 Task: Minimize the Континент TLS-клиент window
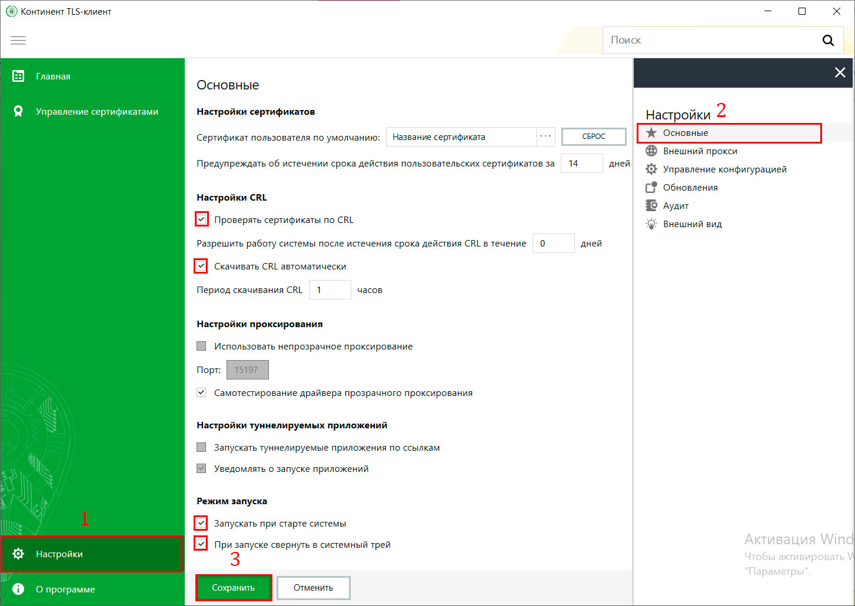(768, 11)
